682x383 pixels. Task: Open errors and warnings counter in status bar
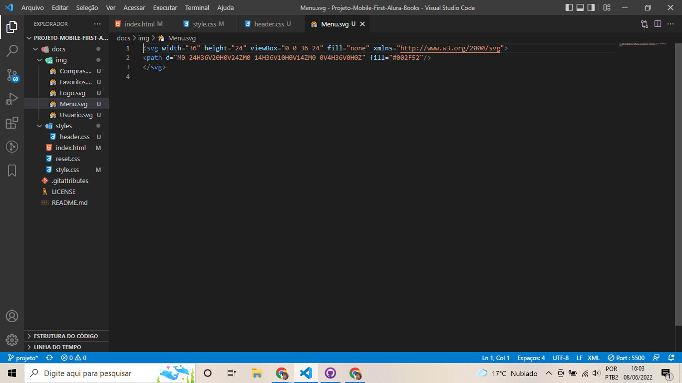pos(74,358)
